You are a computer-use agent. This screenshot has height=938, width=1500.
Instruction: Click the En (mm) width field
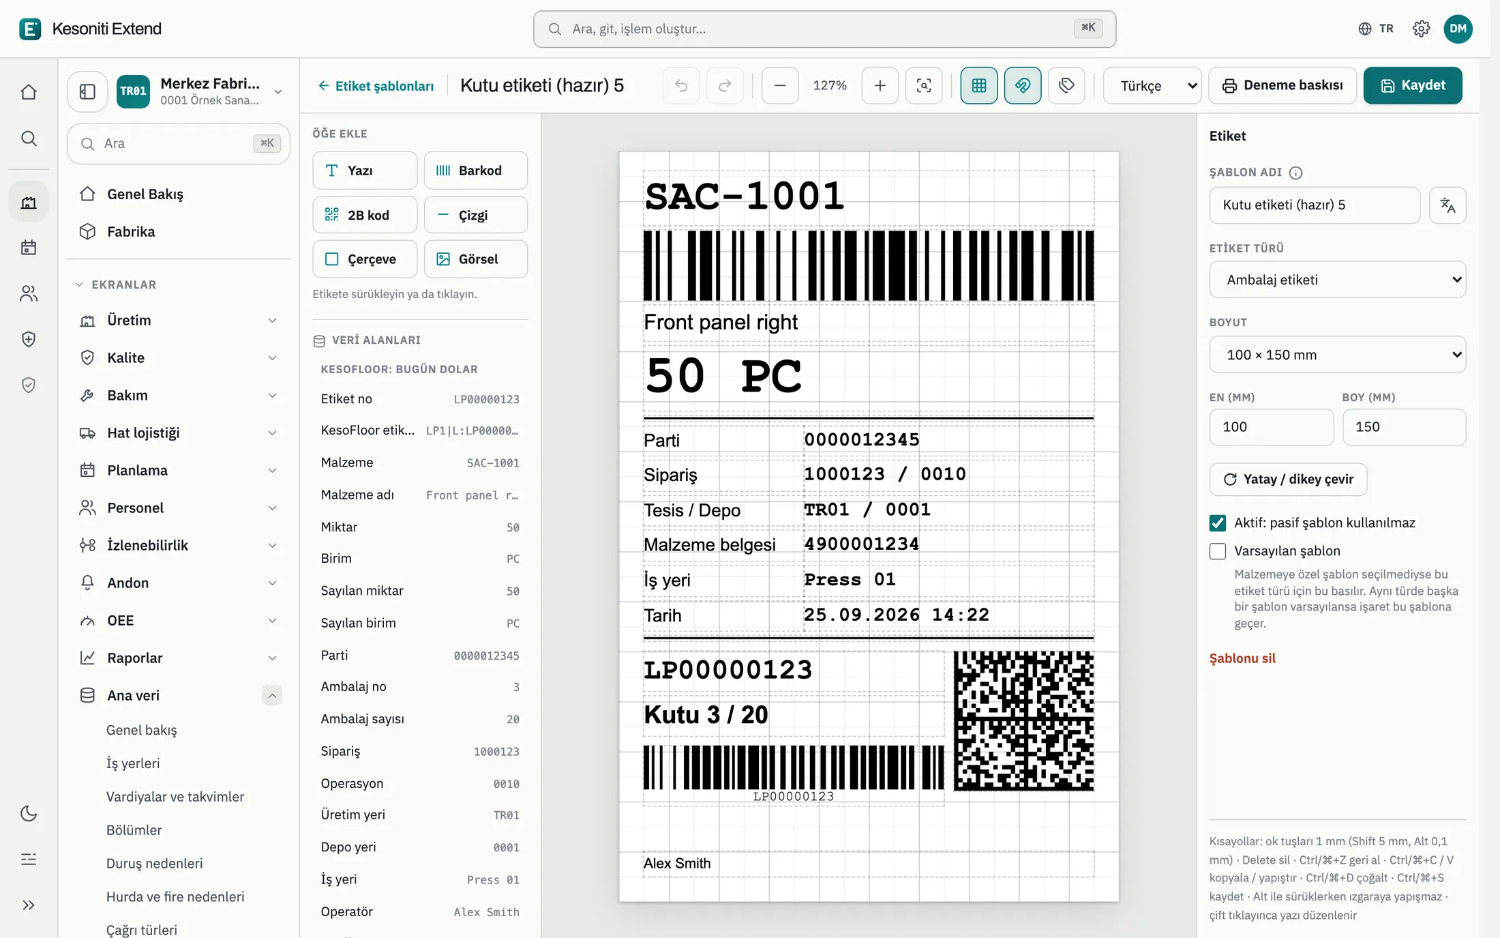pos(1271,427)
